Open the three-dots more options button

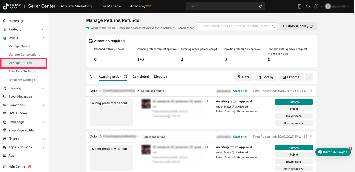pyautogui.click(x=309, y=77)
